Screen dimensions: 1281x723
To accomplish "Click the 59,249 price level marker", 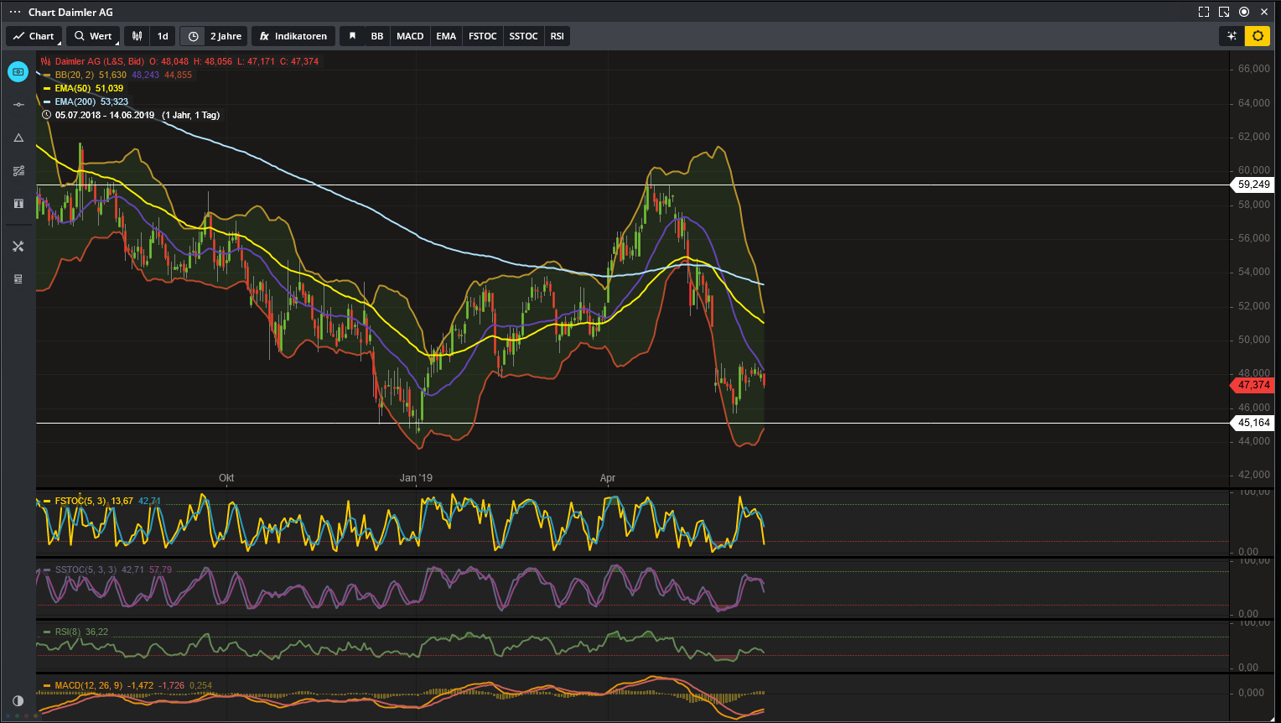I will pyautogui.click(x=1253, y=185).
